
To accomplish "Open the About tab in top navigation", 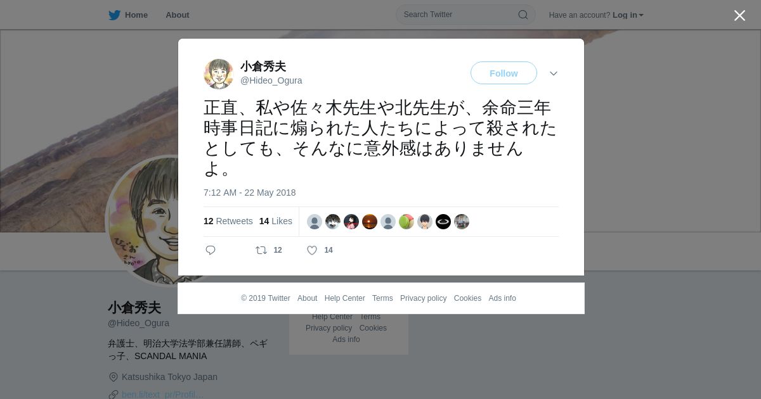I will click(x=178, y=15).
